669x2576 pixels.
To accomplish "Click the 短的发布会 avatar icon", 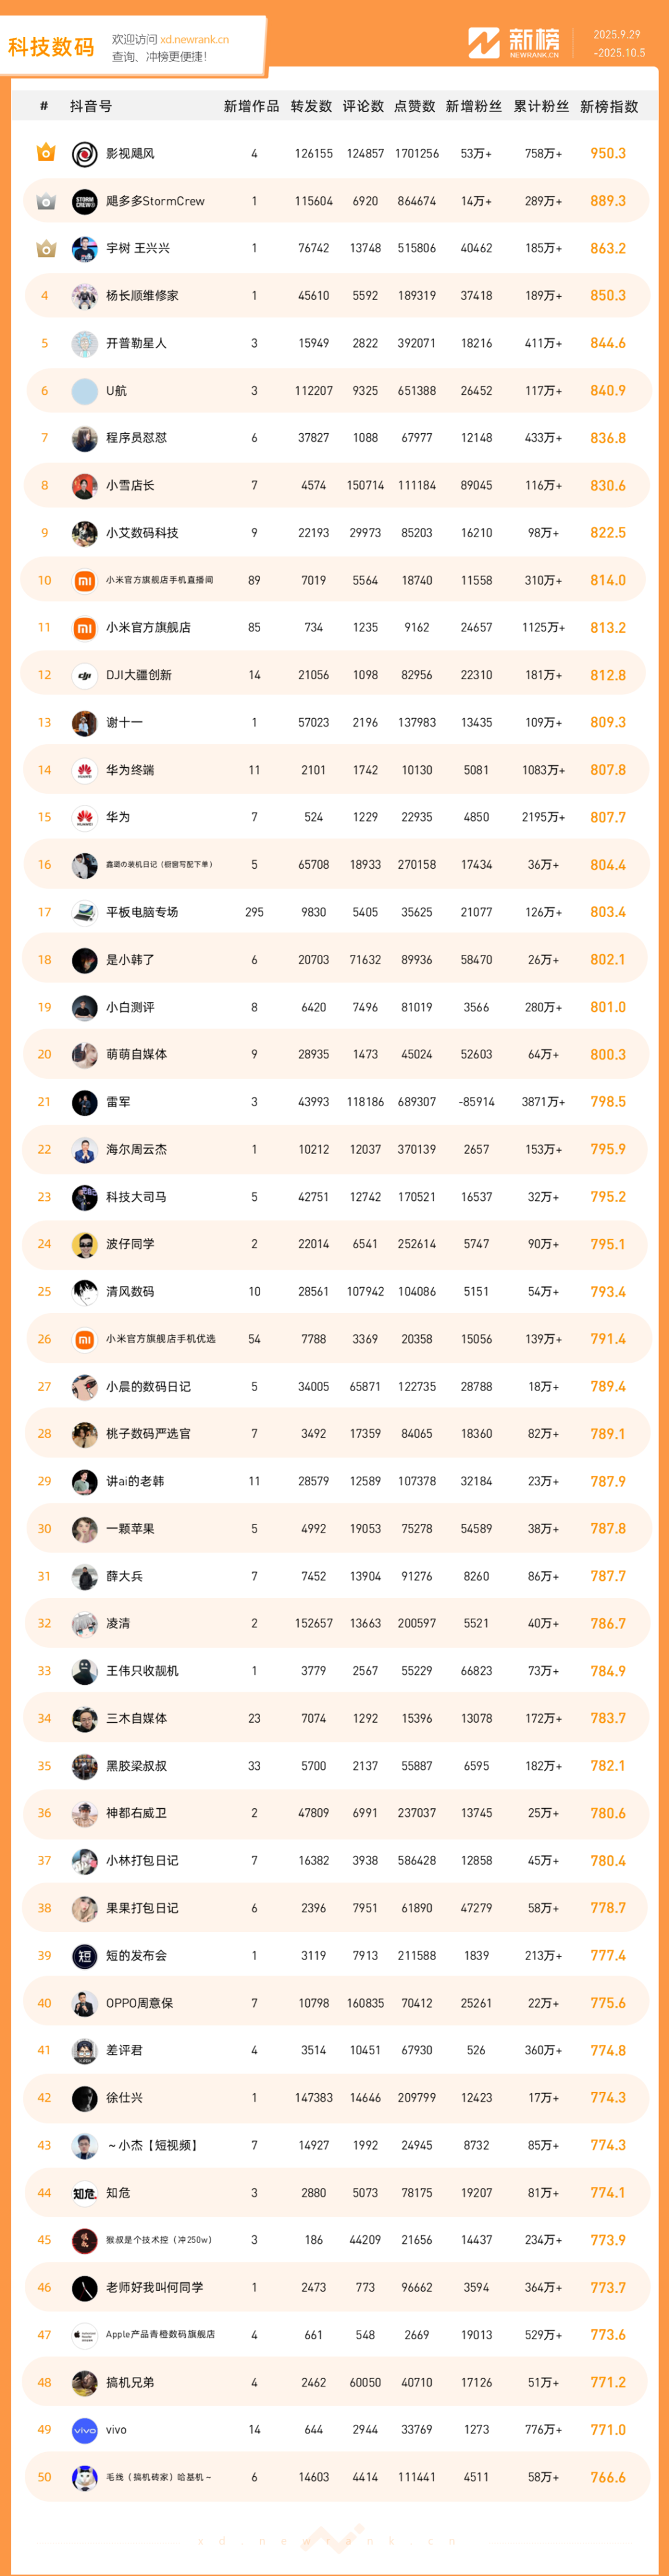I will [85, 1955].
